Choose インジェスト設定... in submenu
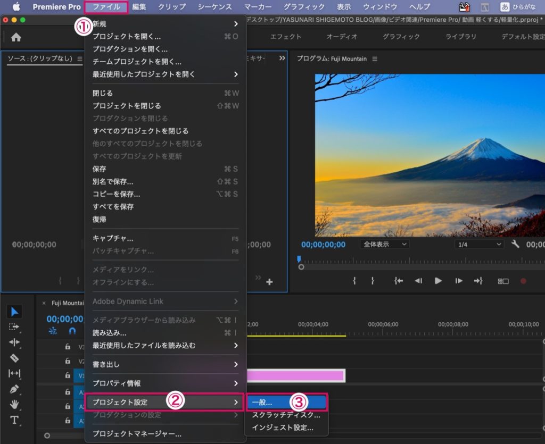Image resolution: width=545 pixels, height=444 pixels. (x=287, y=428)
